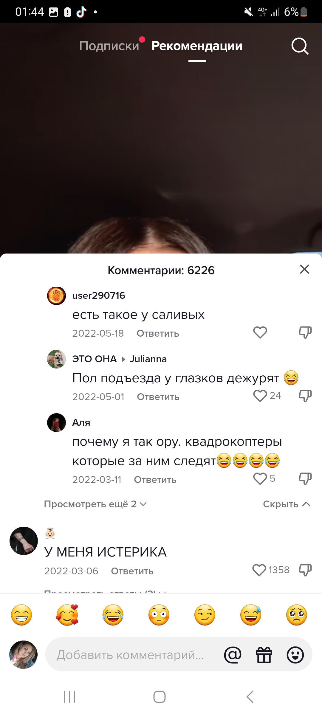Open the search magnifier icon
The width and height of the screenshot is (322, 715).
pos(300,46)
